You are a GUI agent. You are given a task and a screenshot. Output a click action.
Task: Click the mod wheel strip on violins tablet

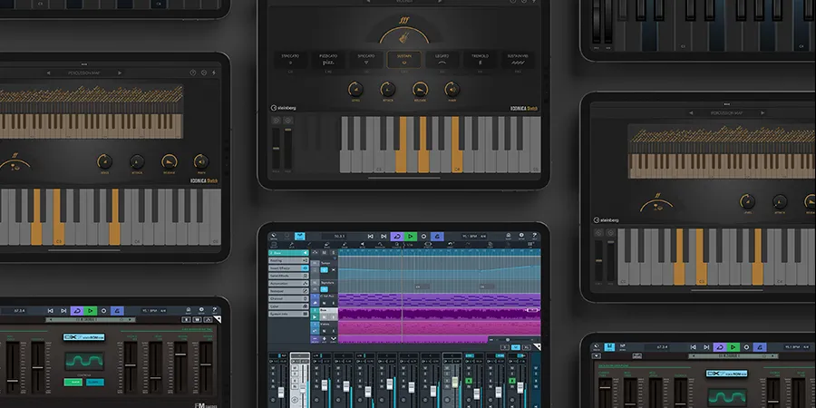pyautogui.click(x=287, y=148)
